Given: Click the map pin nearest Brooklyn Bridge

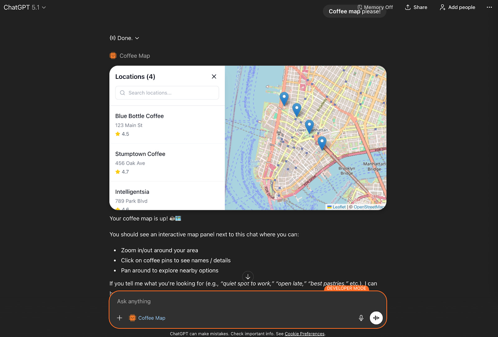Looking at the screenshot, I should [x=322, y=143].
